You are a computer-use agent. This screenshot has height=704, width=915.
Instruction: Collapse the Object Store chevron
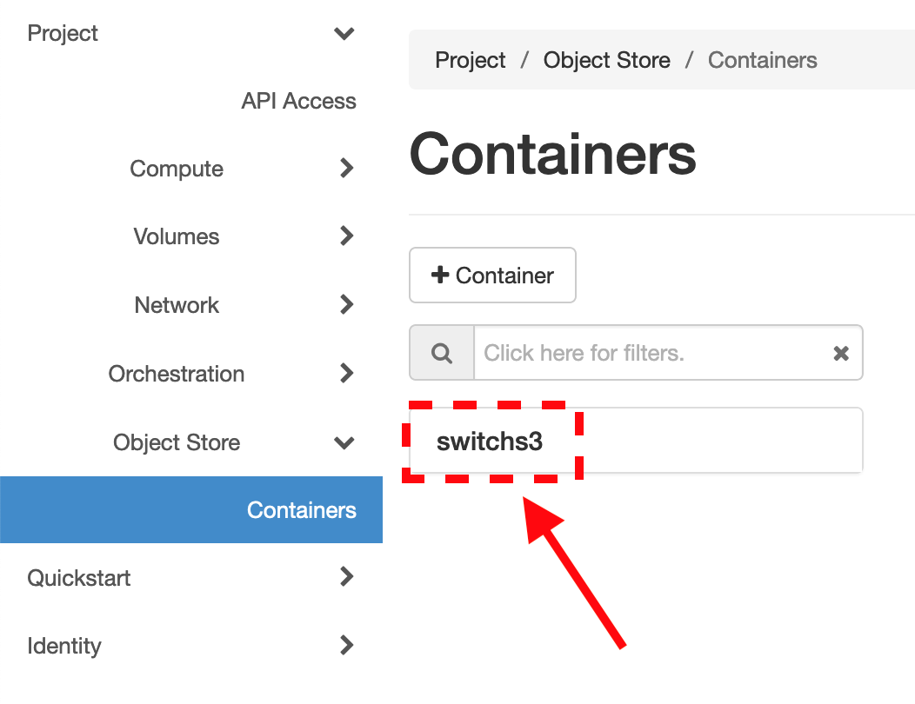pyautogui.click(x=344, y=442)
